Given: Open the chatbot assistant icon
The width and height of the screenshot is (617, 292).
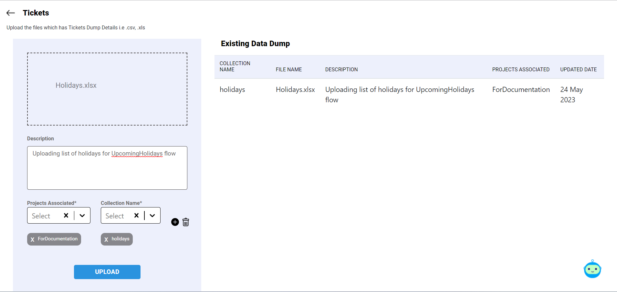Looking at the screenshot, I should 592,269.
